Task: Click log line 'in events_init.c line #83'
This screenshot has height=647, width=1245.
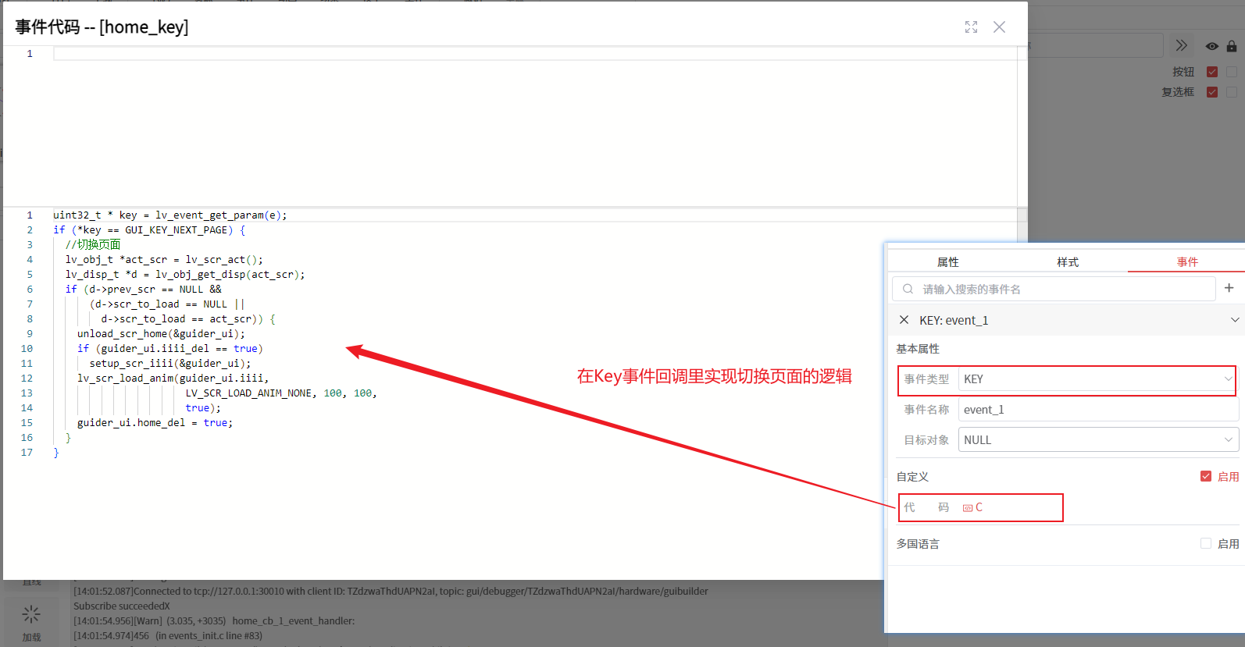Action: (x=168, y=636)
